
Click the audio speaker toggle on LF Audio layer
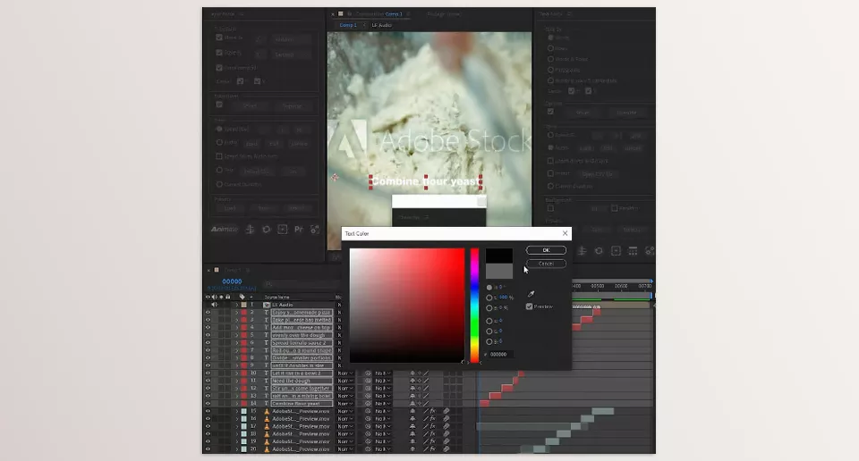pyautogui.click(x=214, y=305)
